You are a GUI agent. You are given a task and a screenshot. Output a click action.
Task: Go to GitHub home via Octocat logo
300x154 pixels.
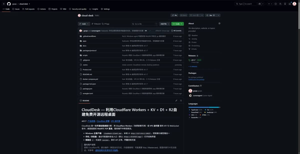(9, 4)
